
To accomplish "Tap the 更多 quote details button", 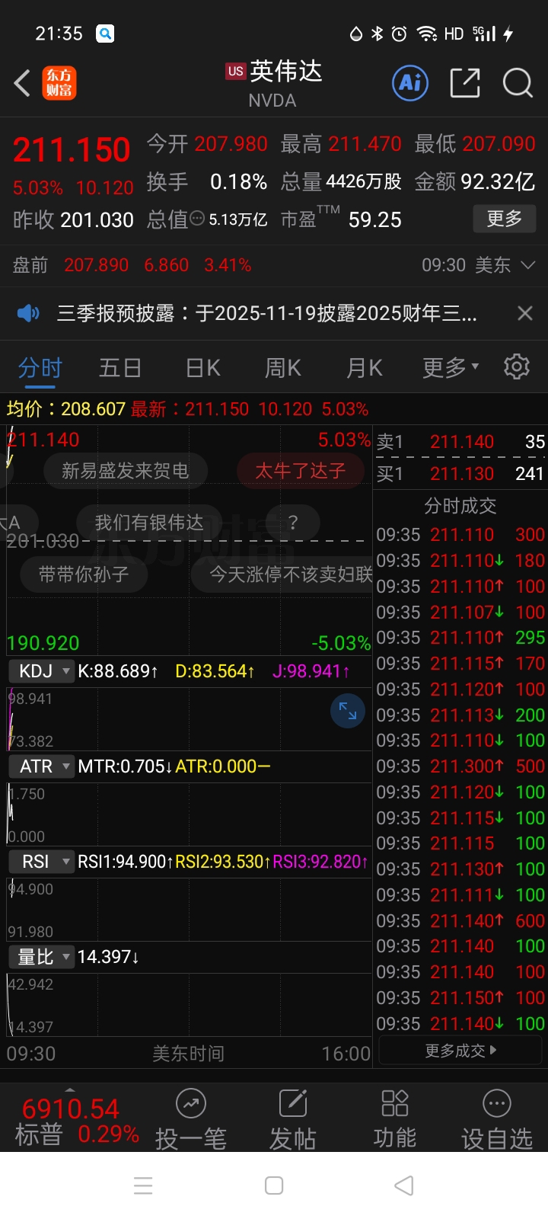I will tap(505, 219).
